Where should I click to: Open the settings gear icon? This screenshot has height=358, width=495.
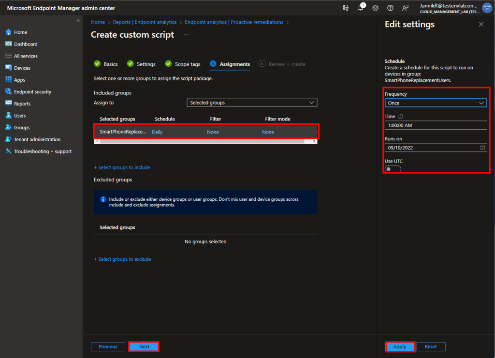coord(375,8)
